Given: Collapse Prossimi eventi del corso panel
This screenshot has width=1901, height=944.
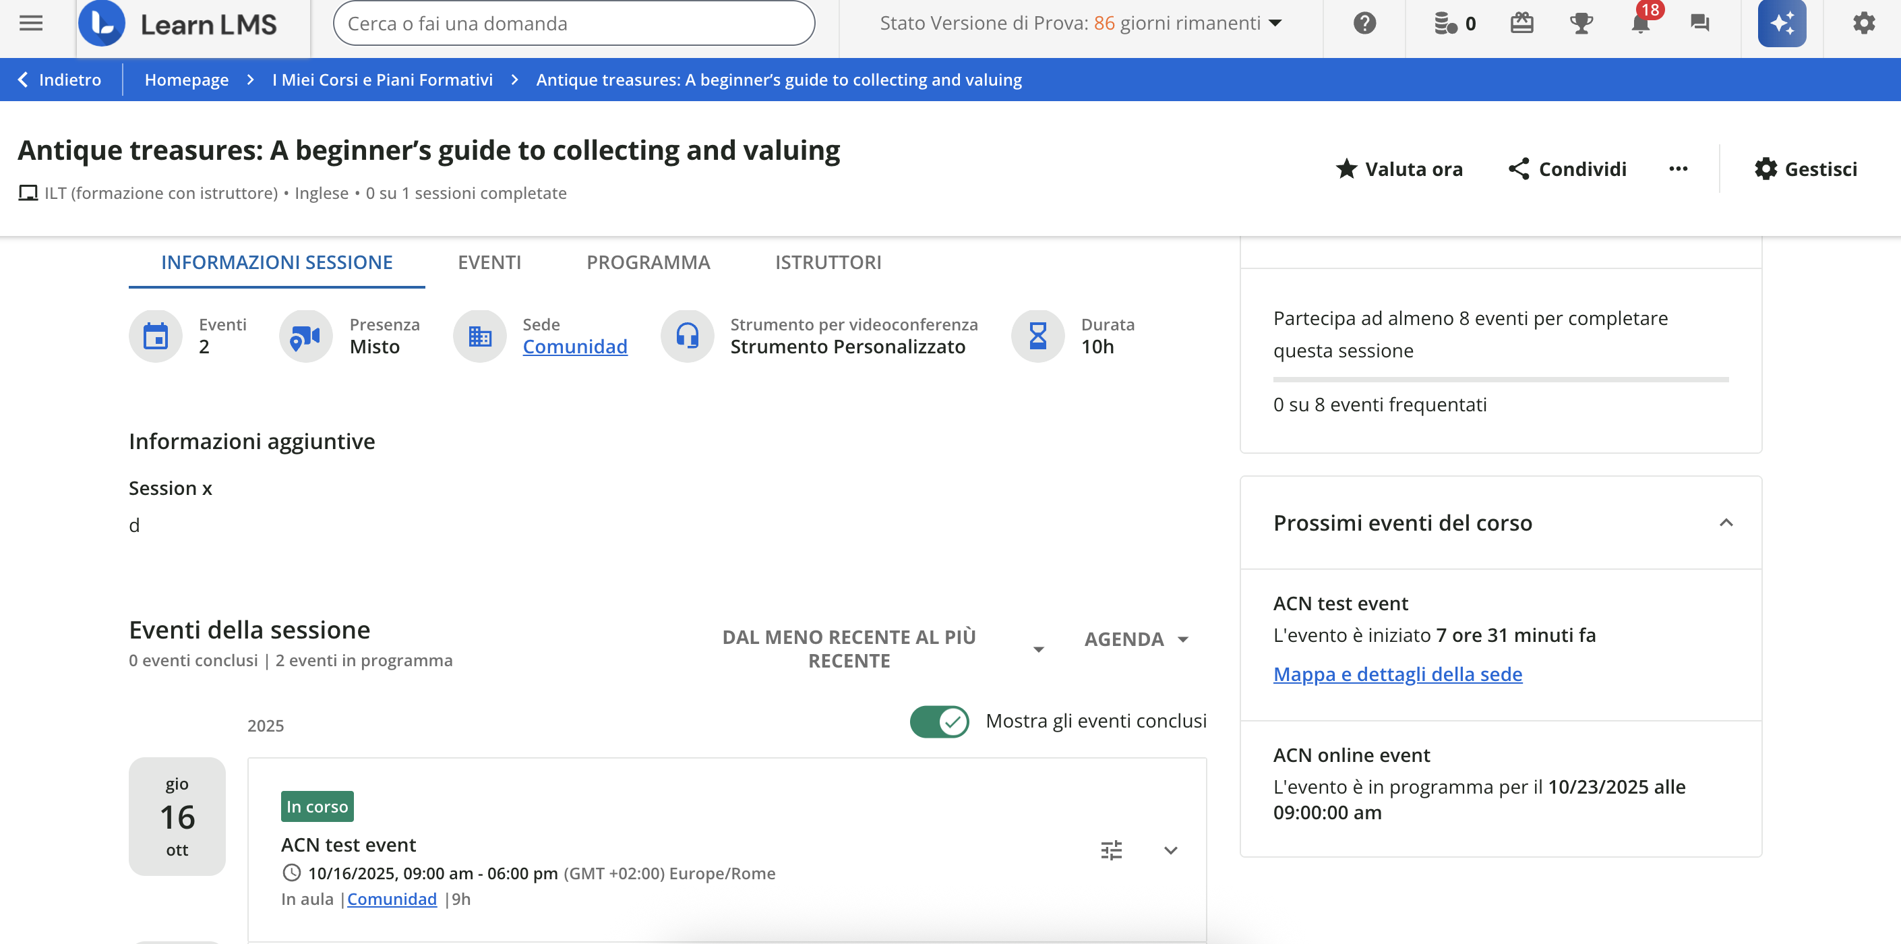Looking at the screenshot, I should click(x=1726, y=523).
